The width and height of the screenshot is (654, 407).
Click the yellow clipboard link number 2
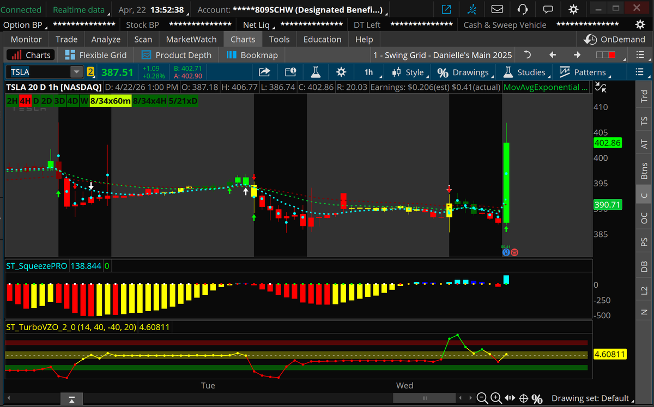pyautogui.click(x=90, y=72)
